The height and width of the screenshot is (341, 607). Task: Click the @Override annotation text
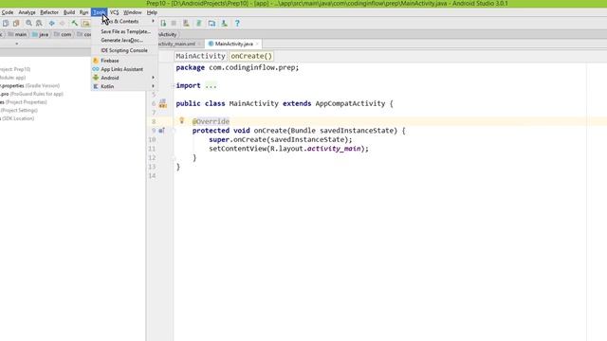[x=211, y=121]
